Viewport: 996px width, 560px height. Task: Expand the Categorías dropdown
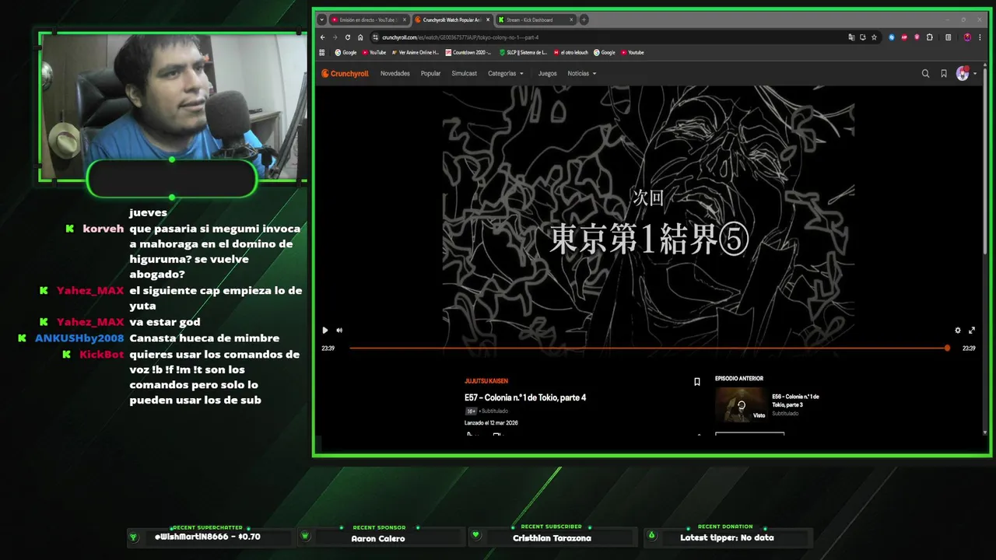click(x=506, y=74)
